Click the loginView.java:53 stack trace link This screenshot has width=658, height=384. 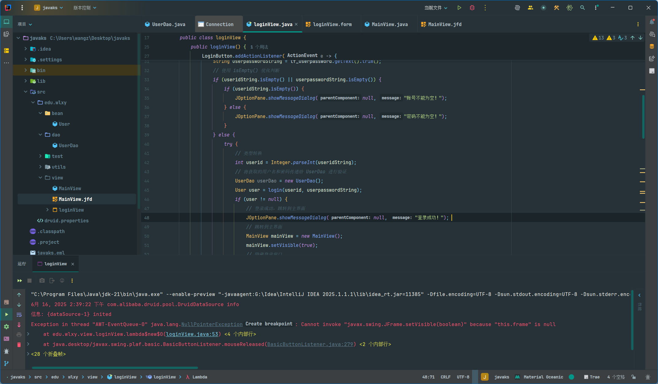[192, 334]
